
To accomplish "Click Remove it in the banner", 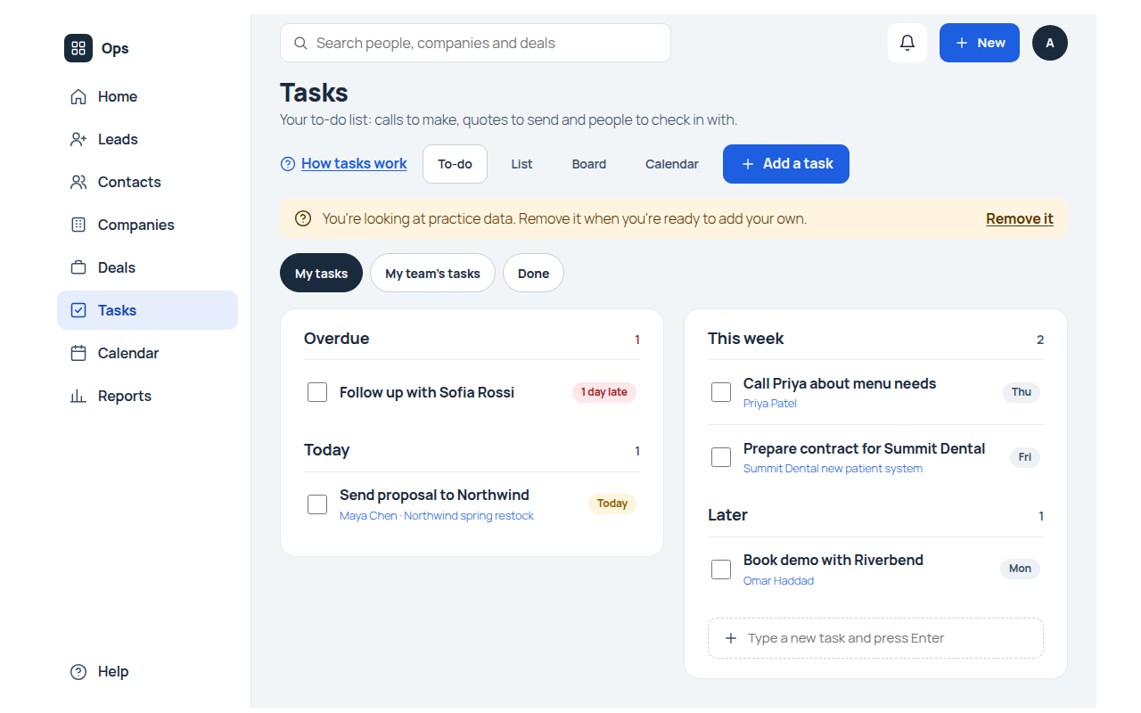I will point(1020,218).
